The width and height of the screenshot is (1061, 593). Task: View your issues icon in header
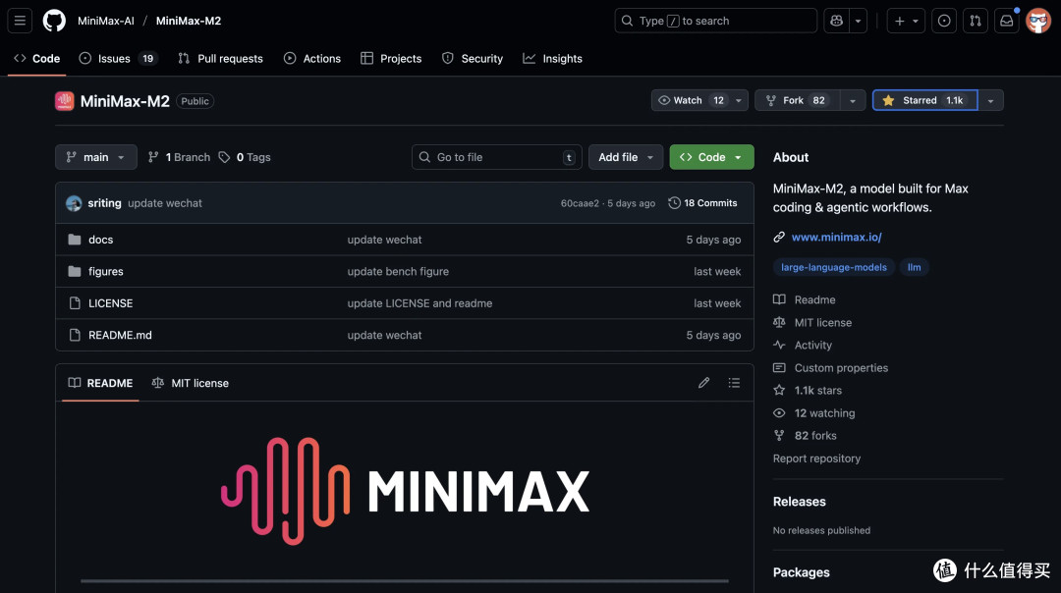click(944, 21)
